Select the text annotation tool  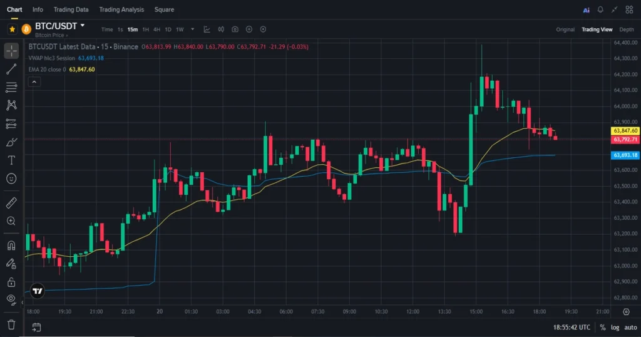[11, 160]
